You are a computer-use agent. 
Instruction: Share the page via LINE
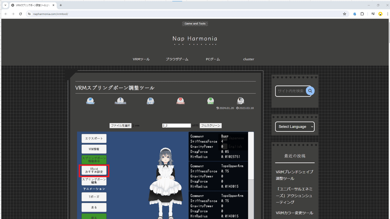pyautogui.click(x=211, y=101)
